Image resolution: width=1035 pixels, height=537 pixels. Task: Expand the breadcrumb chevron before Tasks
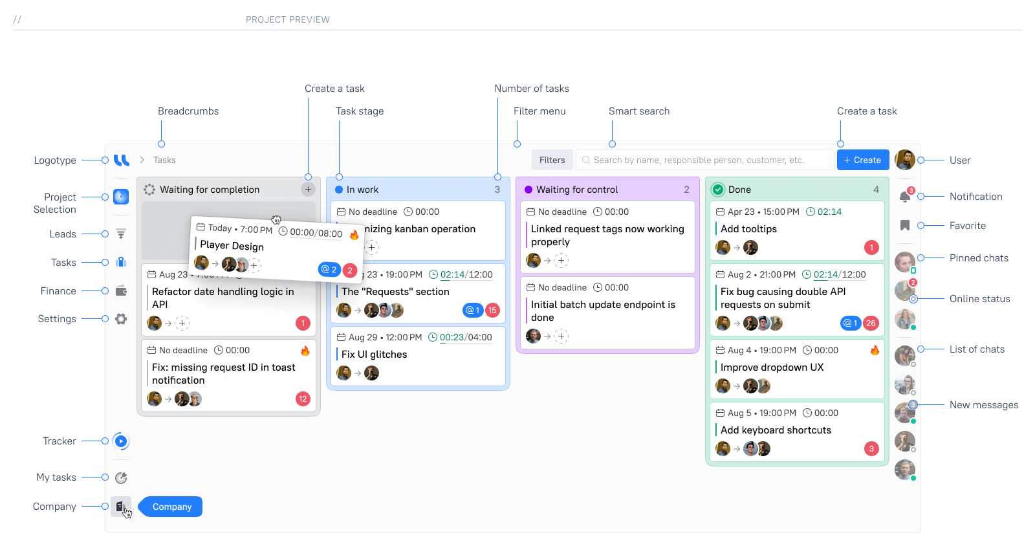coord(142,160)
